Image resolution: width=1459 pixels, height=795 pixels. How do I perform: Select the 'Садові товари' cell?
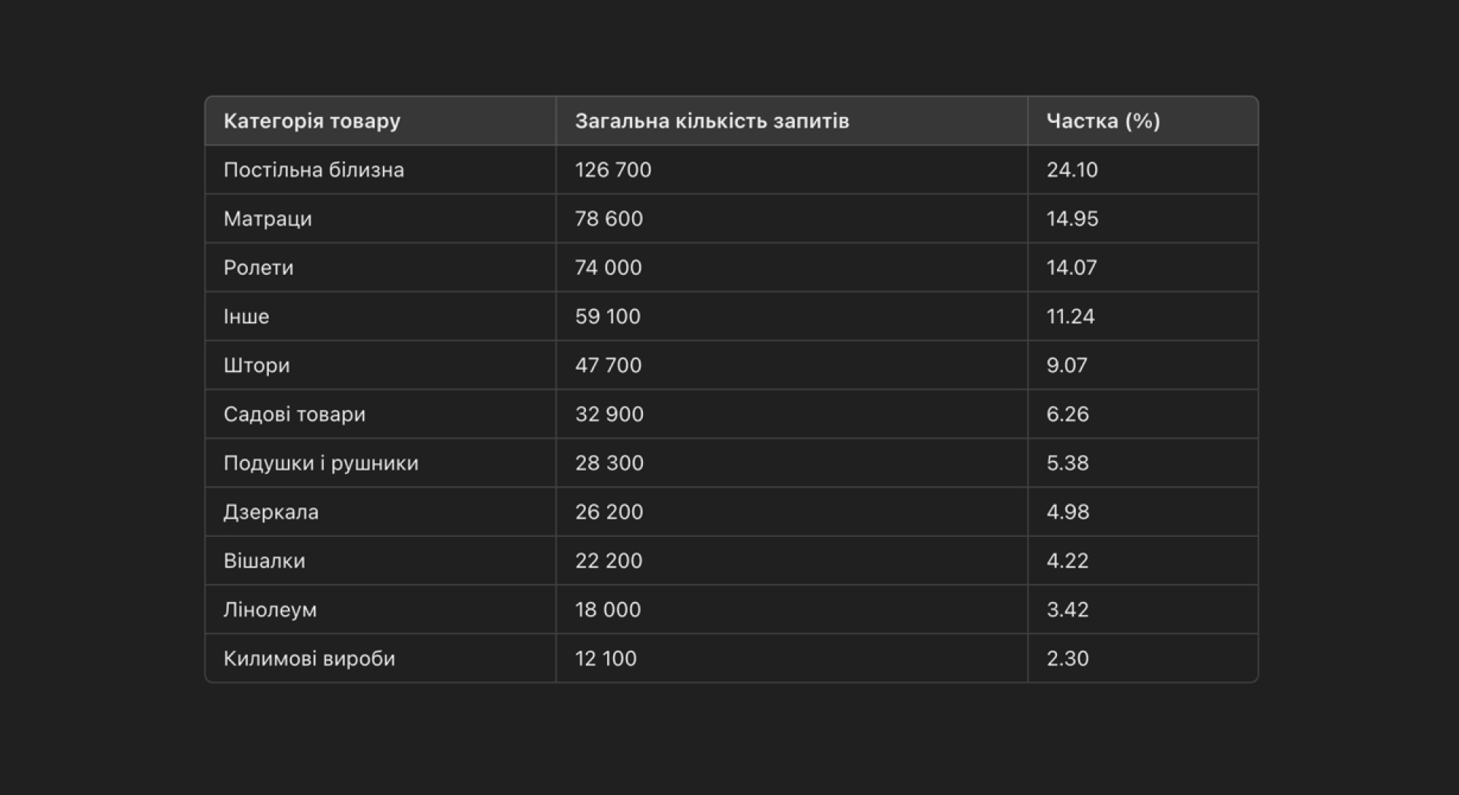(381, 414)
